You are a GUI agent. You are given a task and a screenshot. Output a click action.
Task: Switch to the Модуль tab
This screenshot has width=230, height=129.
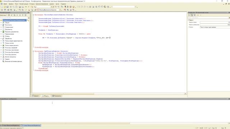[x=46, y=96]
